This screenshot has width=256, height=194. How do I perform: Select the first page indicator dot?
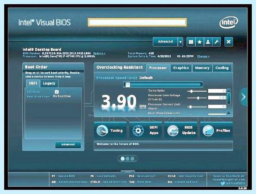tap(122, 159)
